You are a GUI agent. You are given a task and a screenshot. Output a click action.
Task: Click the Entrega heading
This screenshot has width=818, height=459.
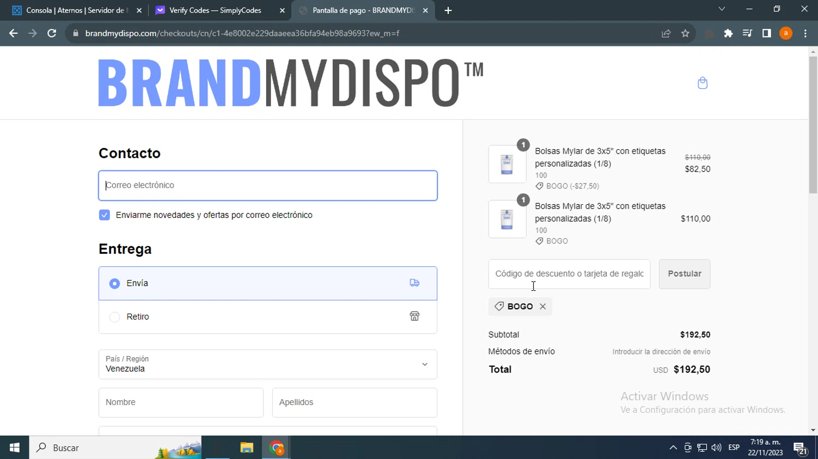(125, 249)
